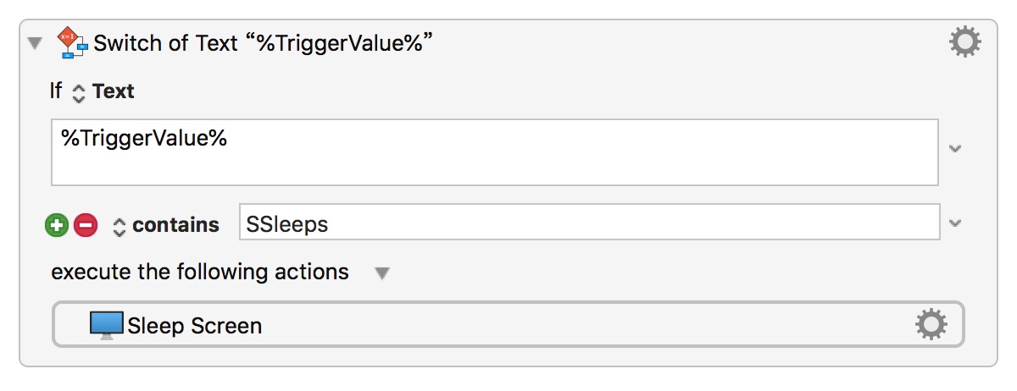Image resolution: width=1017 pixels, height=391 pixels.
Task: Click into the SSleeps text field
Action: coord(589,223)
